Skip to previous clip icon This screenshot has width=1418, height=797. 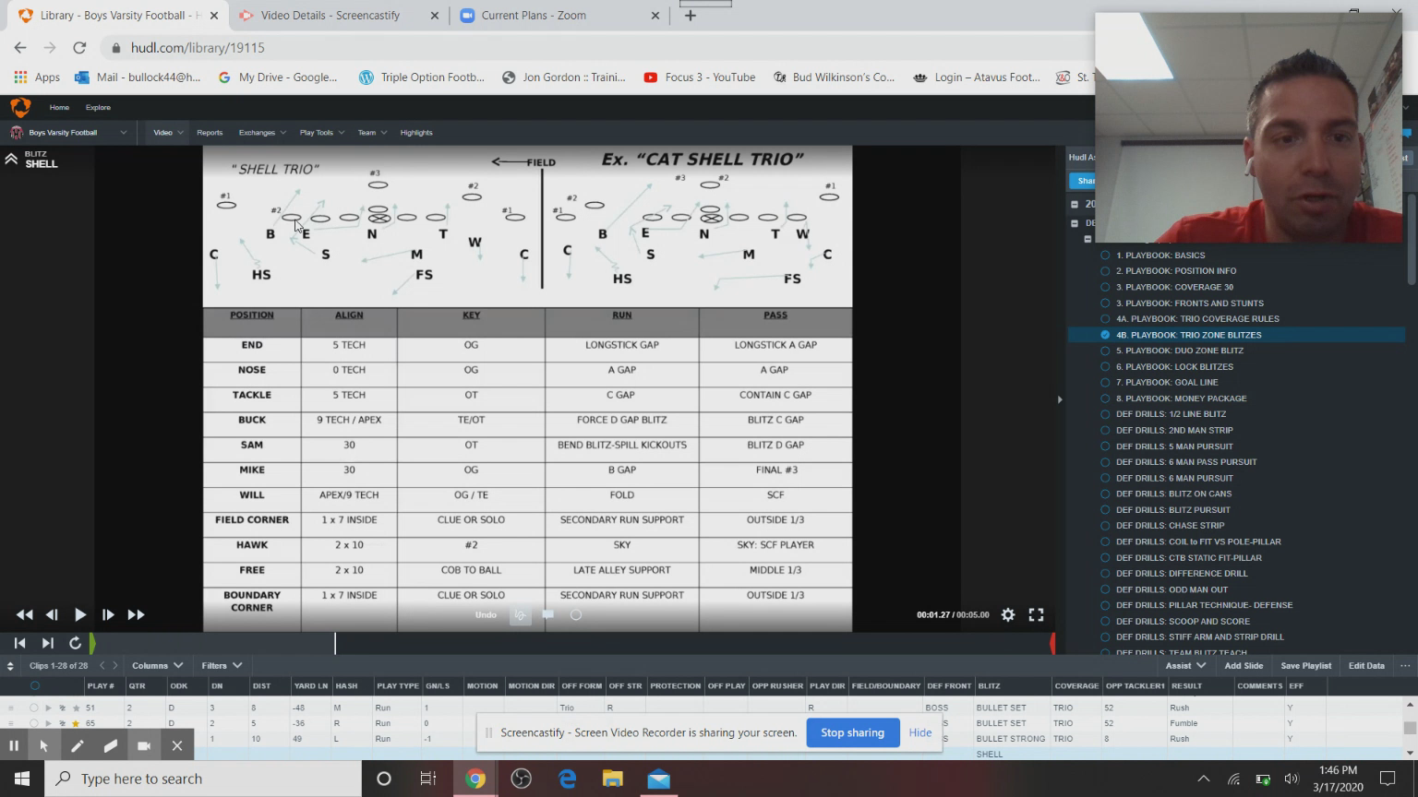pyautogui.click(x=19, y=643)
